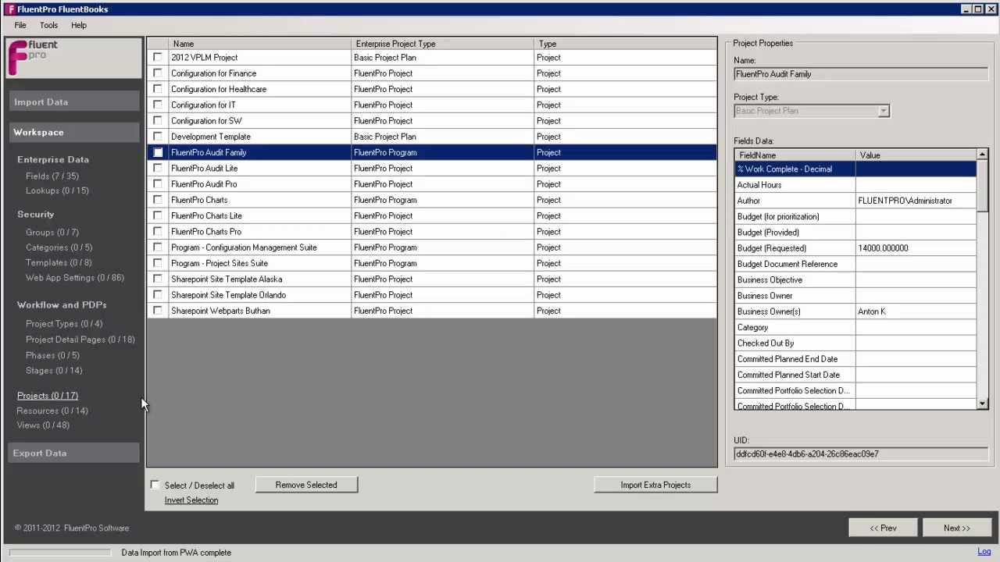Click the Value column header

(x=916, y=155)
